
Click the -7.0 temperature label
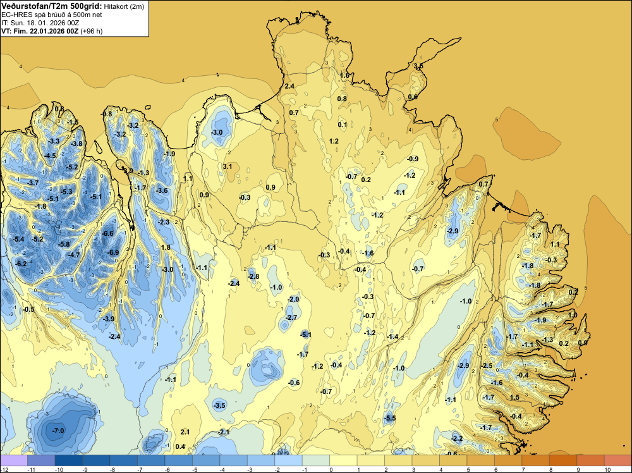tap(58, 431)
